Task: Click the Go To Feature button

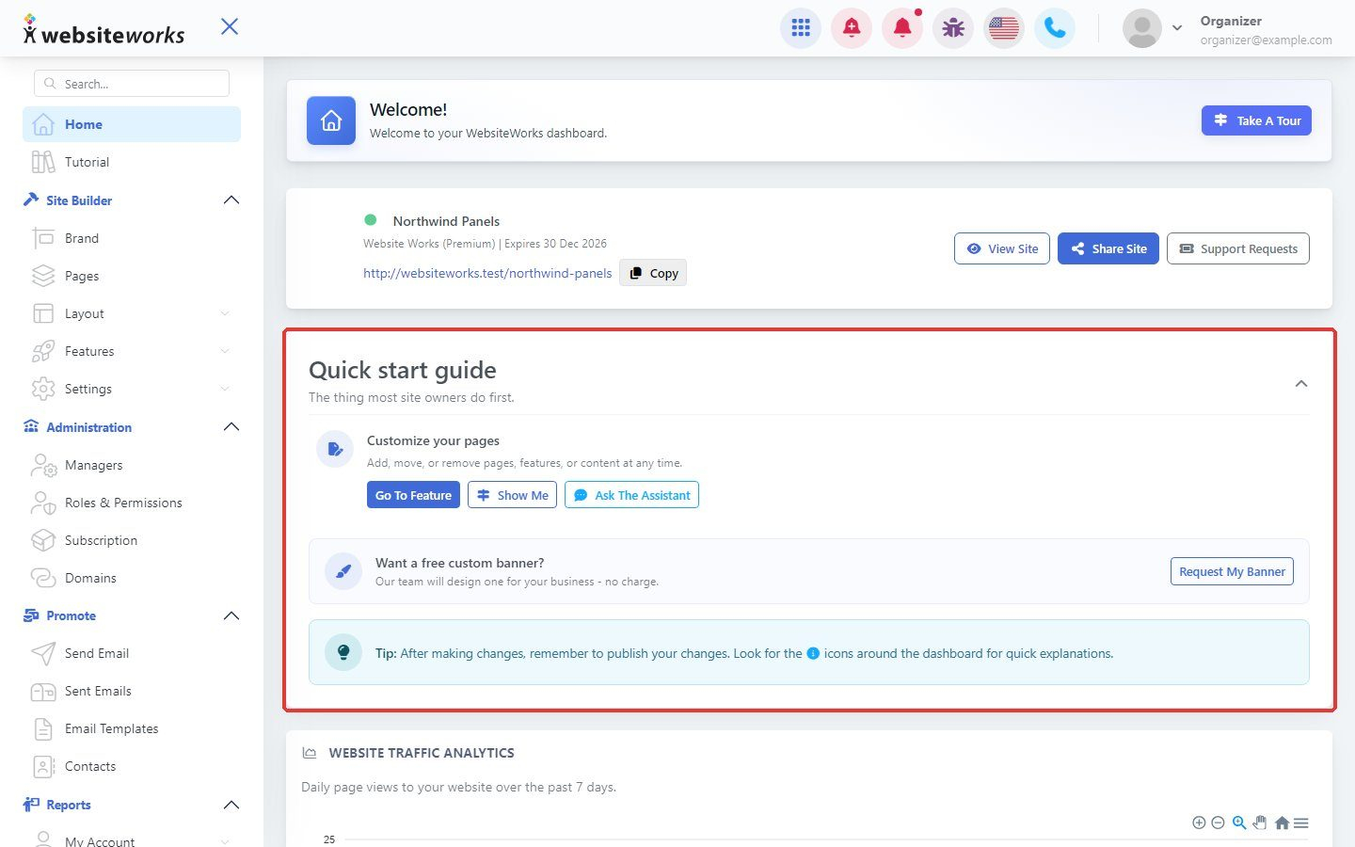Action: pos(413,495)
